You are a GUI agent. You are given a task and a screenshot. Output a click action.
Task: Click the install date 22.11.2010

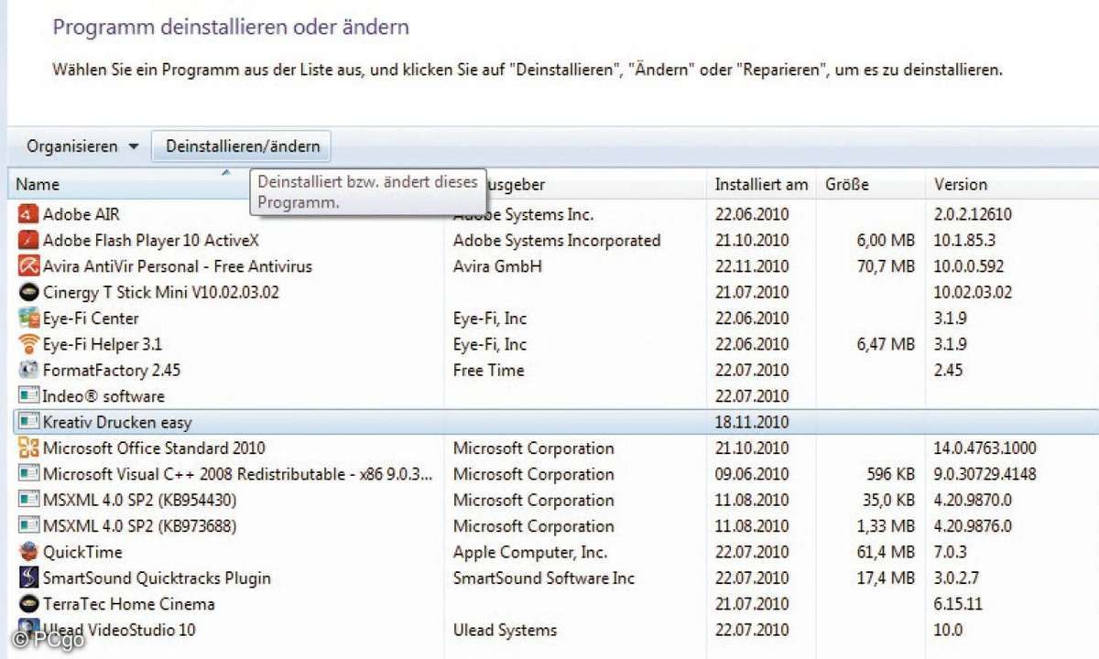752,266
